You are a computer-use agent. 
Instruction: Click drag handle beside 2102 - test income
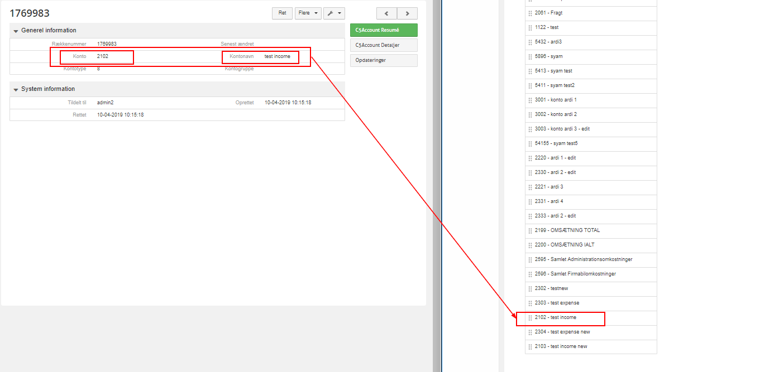coord(530,318)
